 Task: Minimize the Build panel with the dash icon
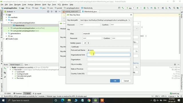click(x=178, y=64)
